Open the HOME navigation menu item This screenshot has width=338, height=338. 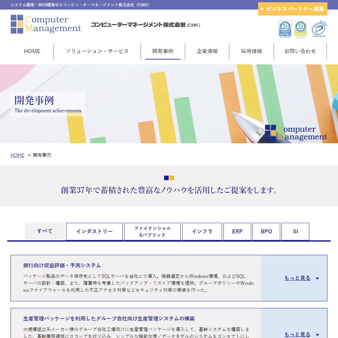click(32, 51)
